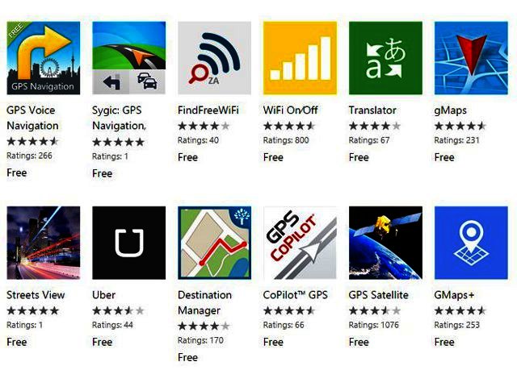Open the green Translator app icon
Image resolution: width=517 pixels, height=387 pixels.
pos(385,58)
